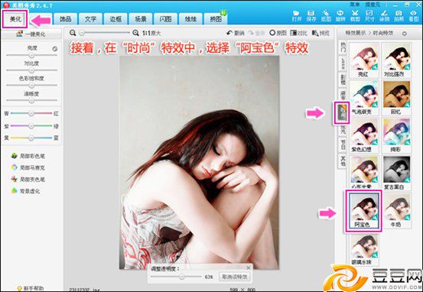Screen dimensions: 423x292
Task: Adjust the 青-红 color balance slider
Action: click(31, 113)
